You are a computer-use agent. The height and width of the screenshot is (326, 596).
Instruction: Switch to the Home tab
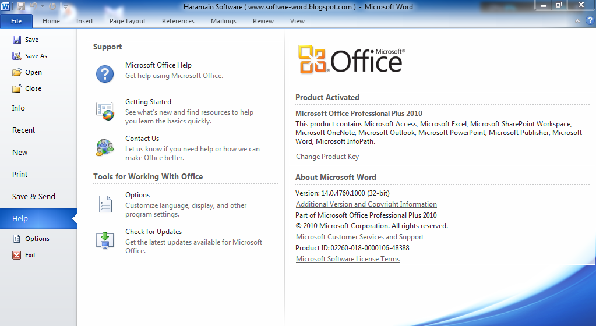[51, 21]
